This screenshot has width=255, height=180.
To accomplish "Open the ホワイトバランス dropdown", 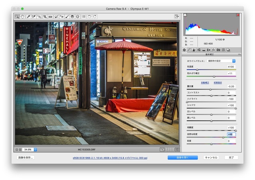I will (x=221, y=61).
